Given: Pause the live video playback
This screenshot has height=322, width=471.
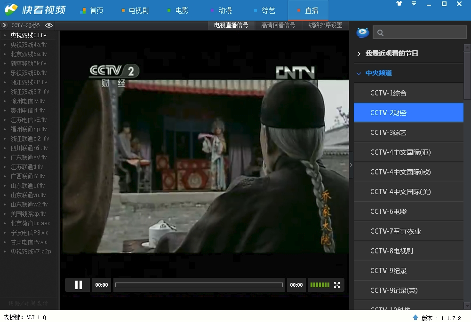Looking at the screenshot, I should pos(78,285).
